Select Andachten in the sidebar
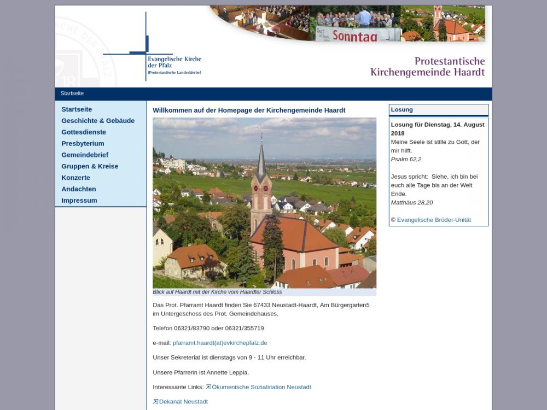This screenshot has width=547, height=410. tap(79, 189)
